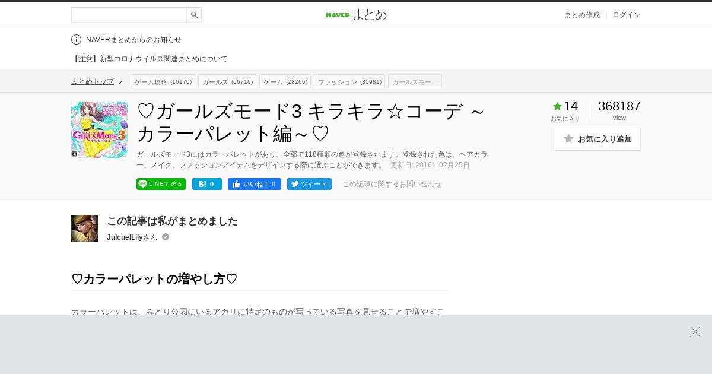Select the ゲーム攻略 (16170) category tag

(163, 81)
